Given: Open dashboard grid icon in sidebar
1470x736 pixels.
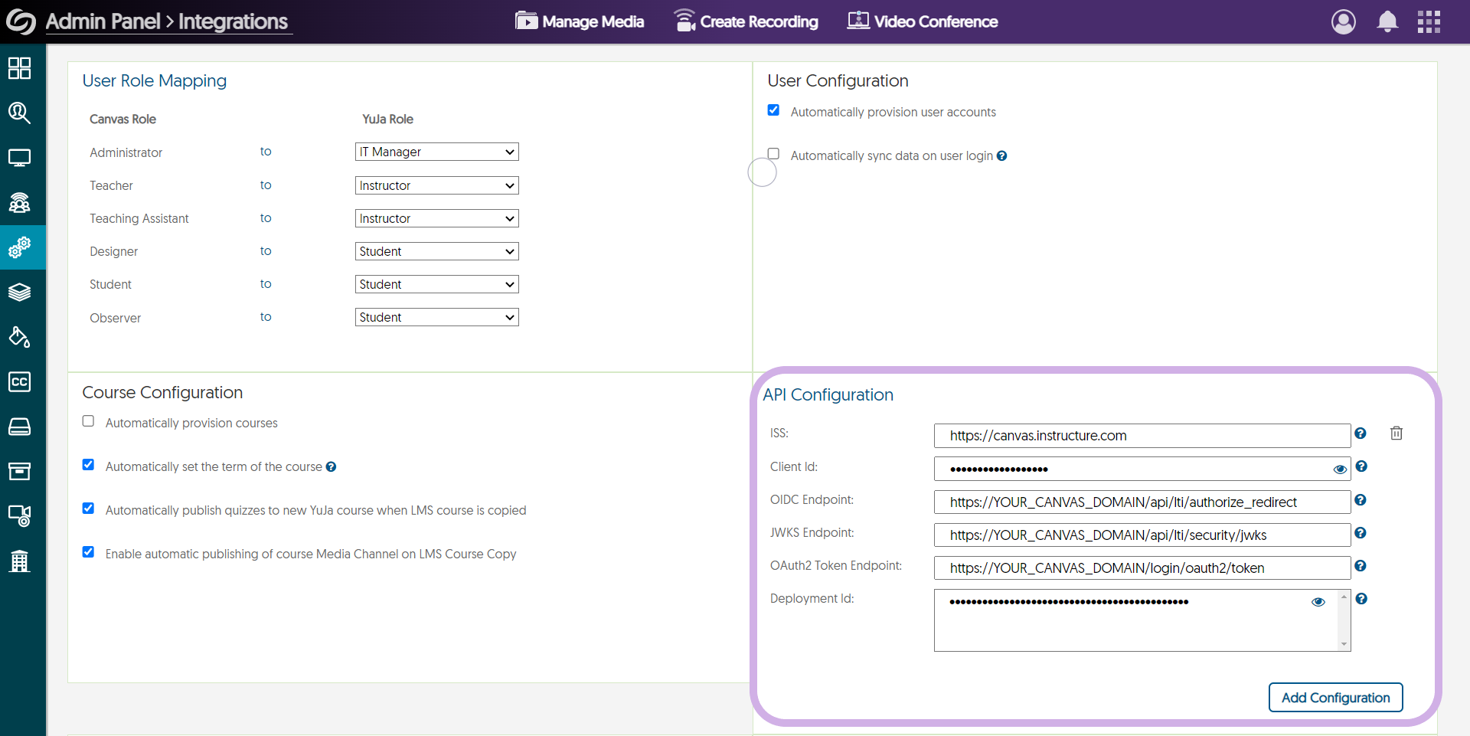Looking at the screenshot, I should 20,68.
